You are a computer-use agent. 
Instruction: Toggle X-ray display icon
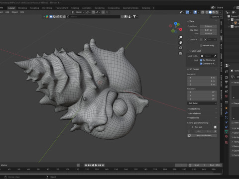pyautogui.click(x=203, y=12)
